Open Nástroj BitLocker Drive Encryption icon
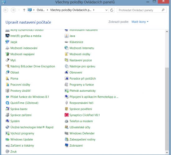Image resolution: width=171 pixels, height=155 pixels. [7, 66]
